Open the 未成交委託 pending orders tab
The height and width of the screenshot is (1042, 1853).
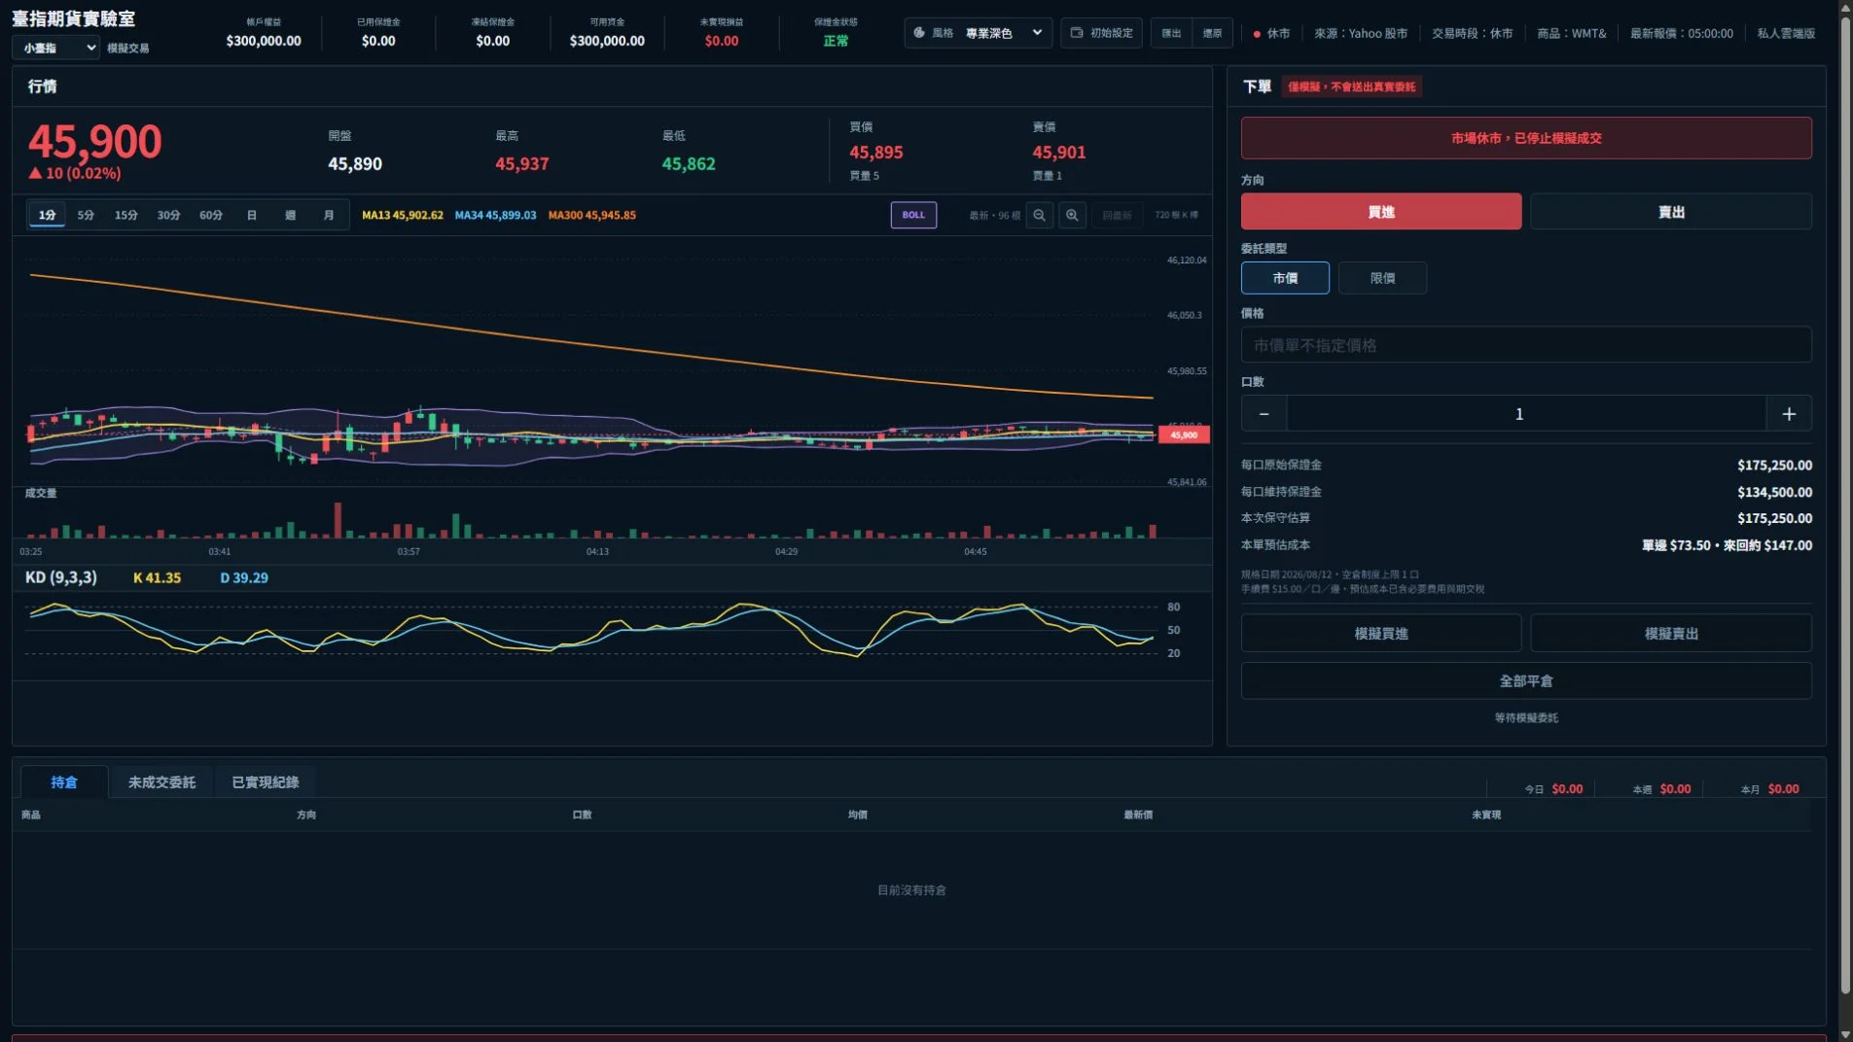click(161, 782)
